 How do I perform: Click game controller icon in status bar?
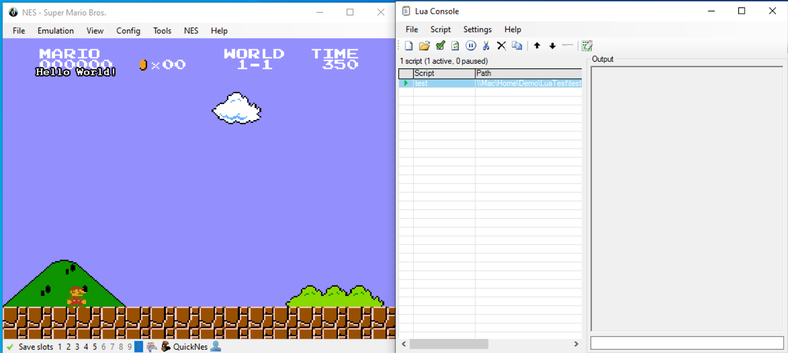(x=152, y=347)
